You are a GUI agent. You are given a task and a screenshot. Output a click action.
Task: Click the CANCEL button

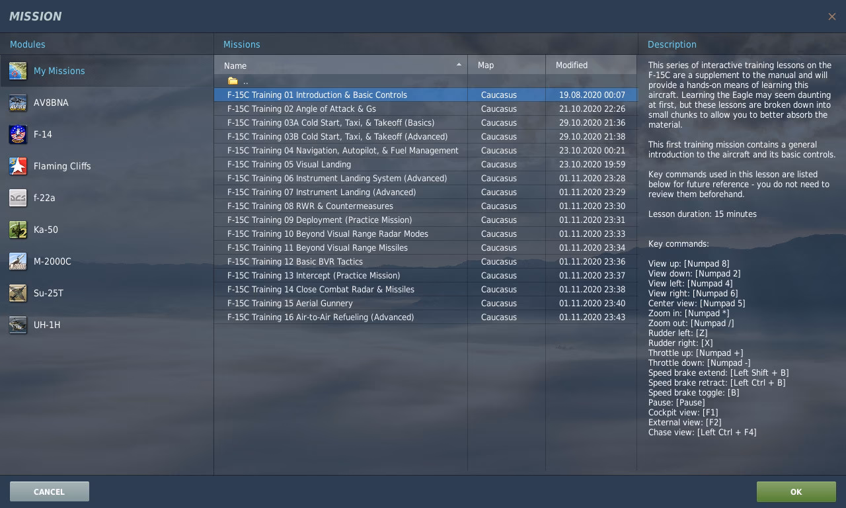[x=49, y=491]
